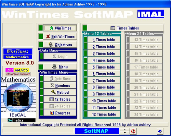
Task: Toggle green indicator beside 1 Times table
Action: pyautogui.click(x=85, y=40)
